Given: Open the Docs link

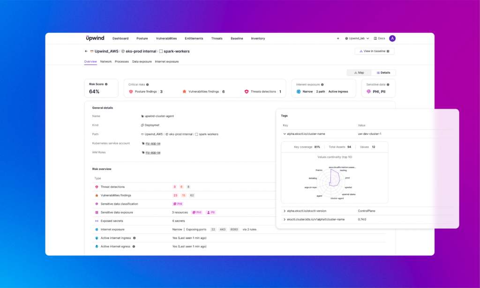Looking at the screenshot, I should tap(379, 38).
